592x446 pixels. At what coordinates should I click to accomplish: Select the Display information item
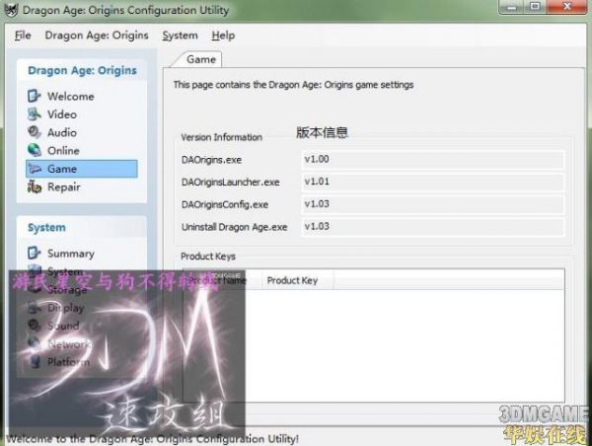[66, 308]
